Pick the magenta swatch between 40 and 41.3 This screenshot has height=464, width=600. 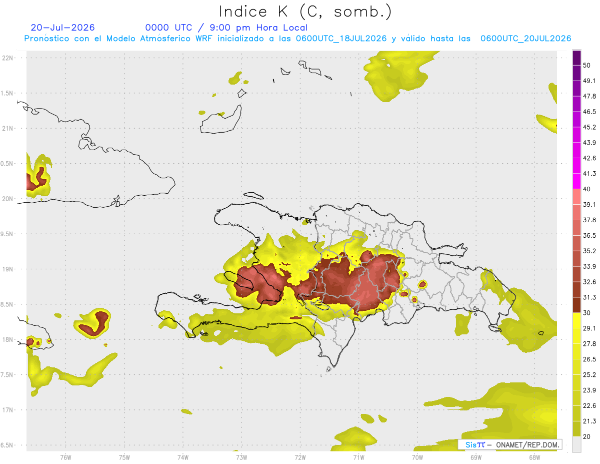coord(576,181)
